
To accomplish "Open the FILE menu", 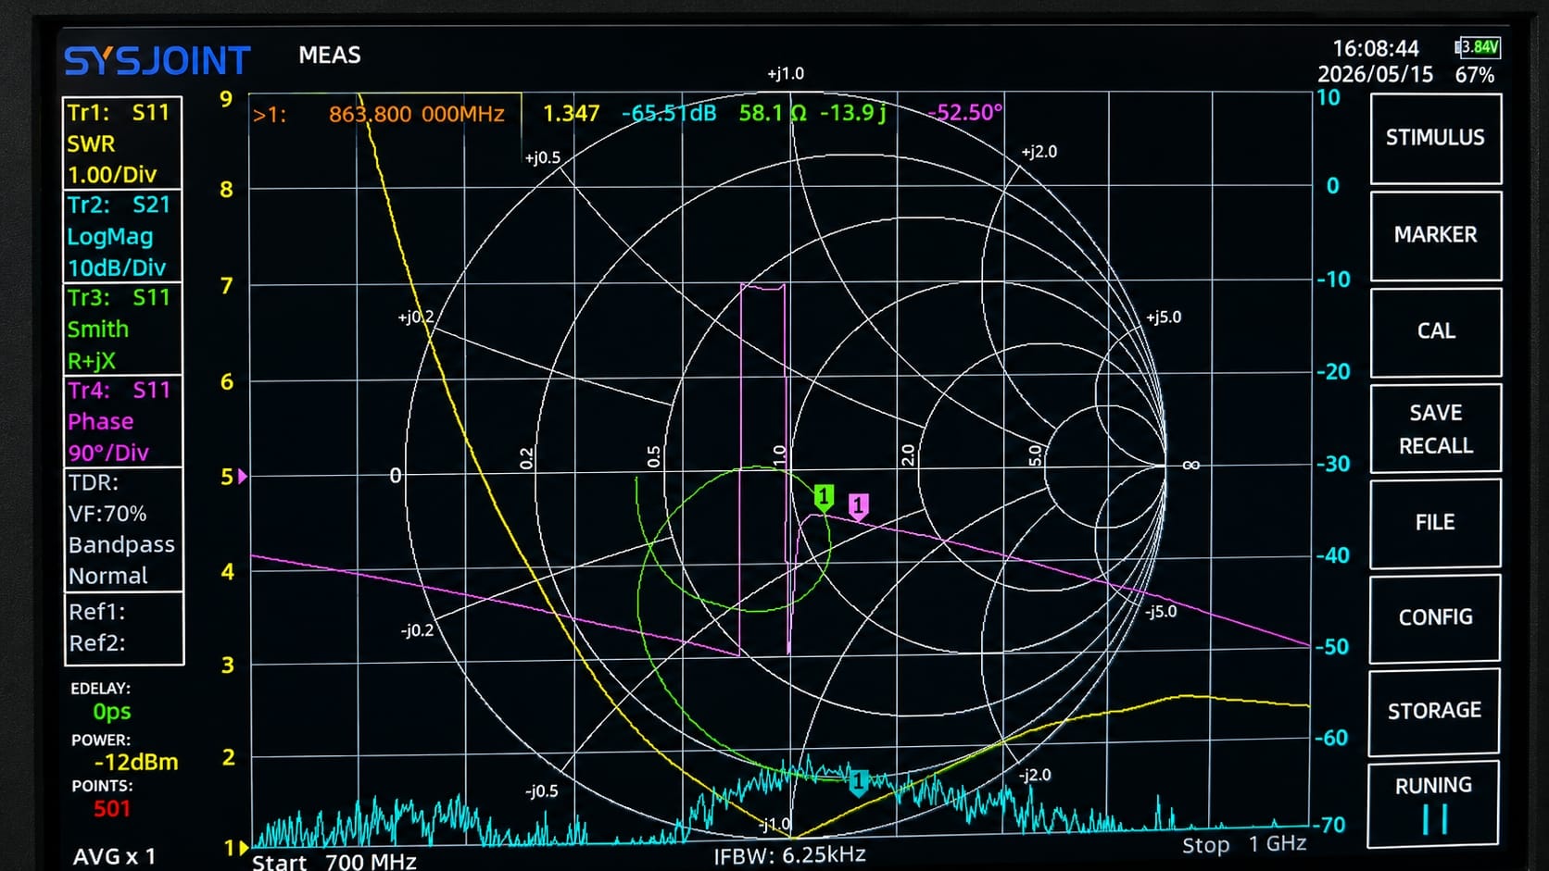I will coord(1435,523).
